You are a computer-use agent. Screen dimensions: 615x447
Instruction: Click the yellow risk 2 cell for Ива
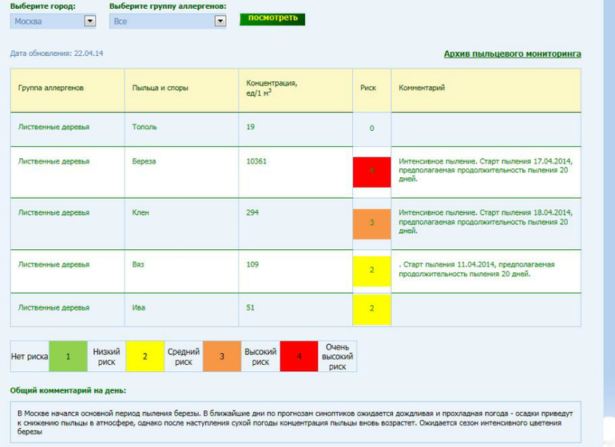click(371, 309)
